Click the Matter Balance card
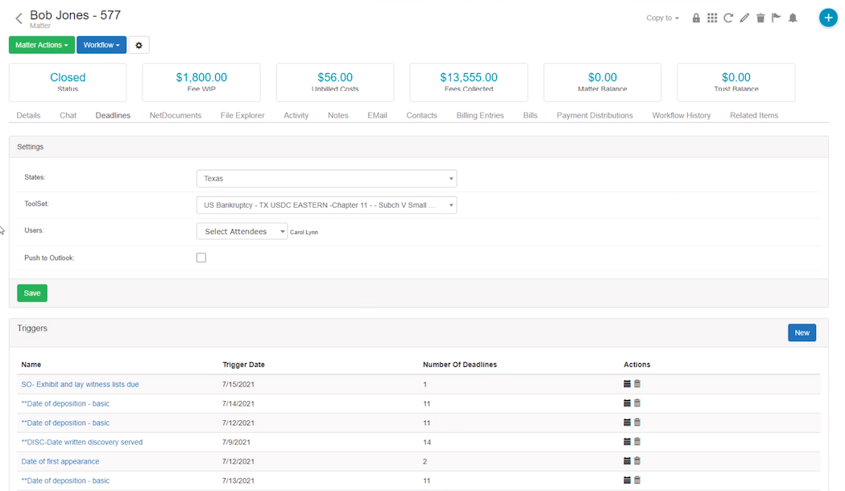Screen dimensions: 845x491 (603, 82)
